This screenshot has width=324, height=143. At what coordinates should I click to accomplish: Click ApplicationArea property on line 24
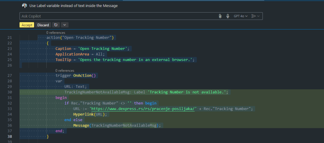(72, 54)
